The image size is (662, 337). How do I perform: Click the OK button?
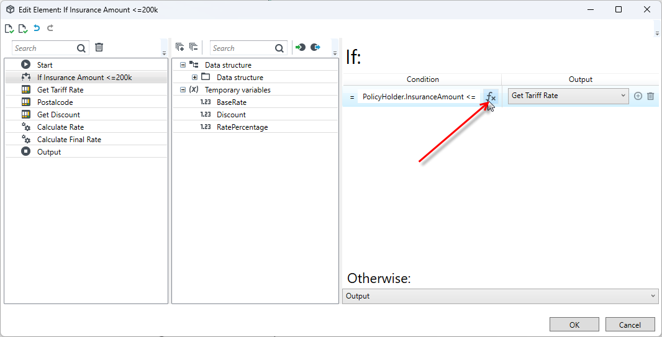click(x=574, y=325)
